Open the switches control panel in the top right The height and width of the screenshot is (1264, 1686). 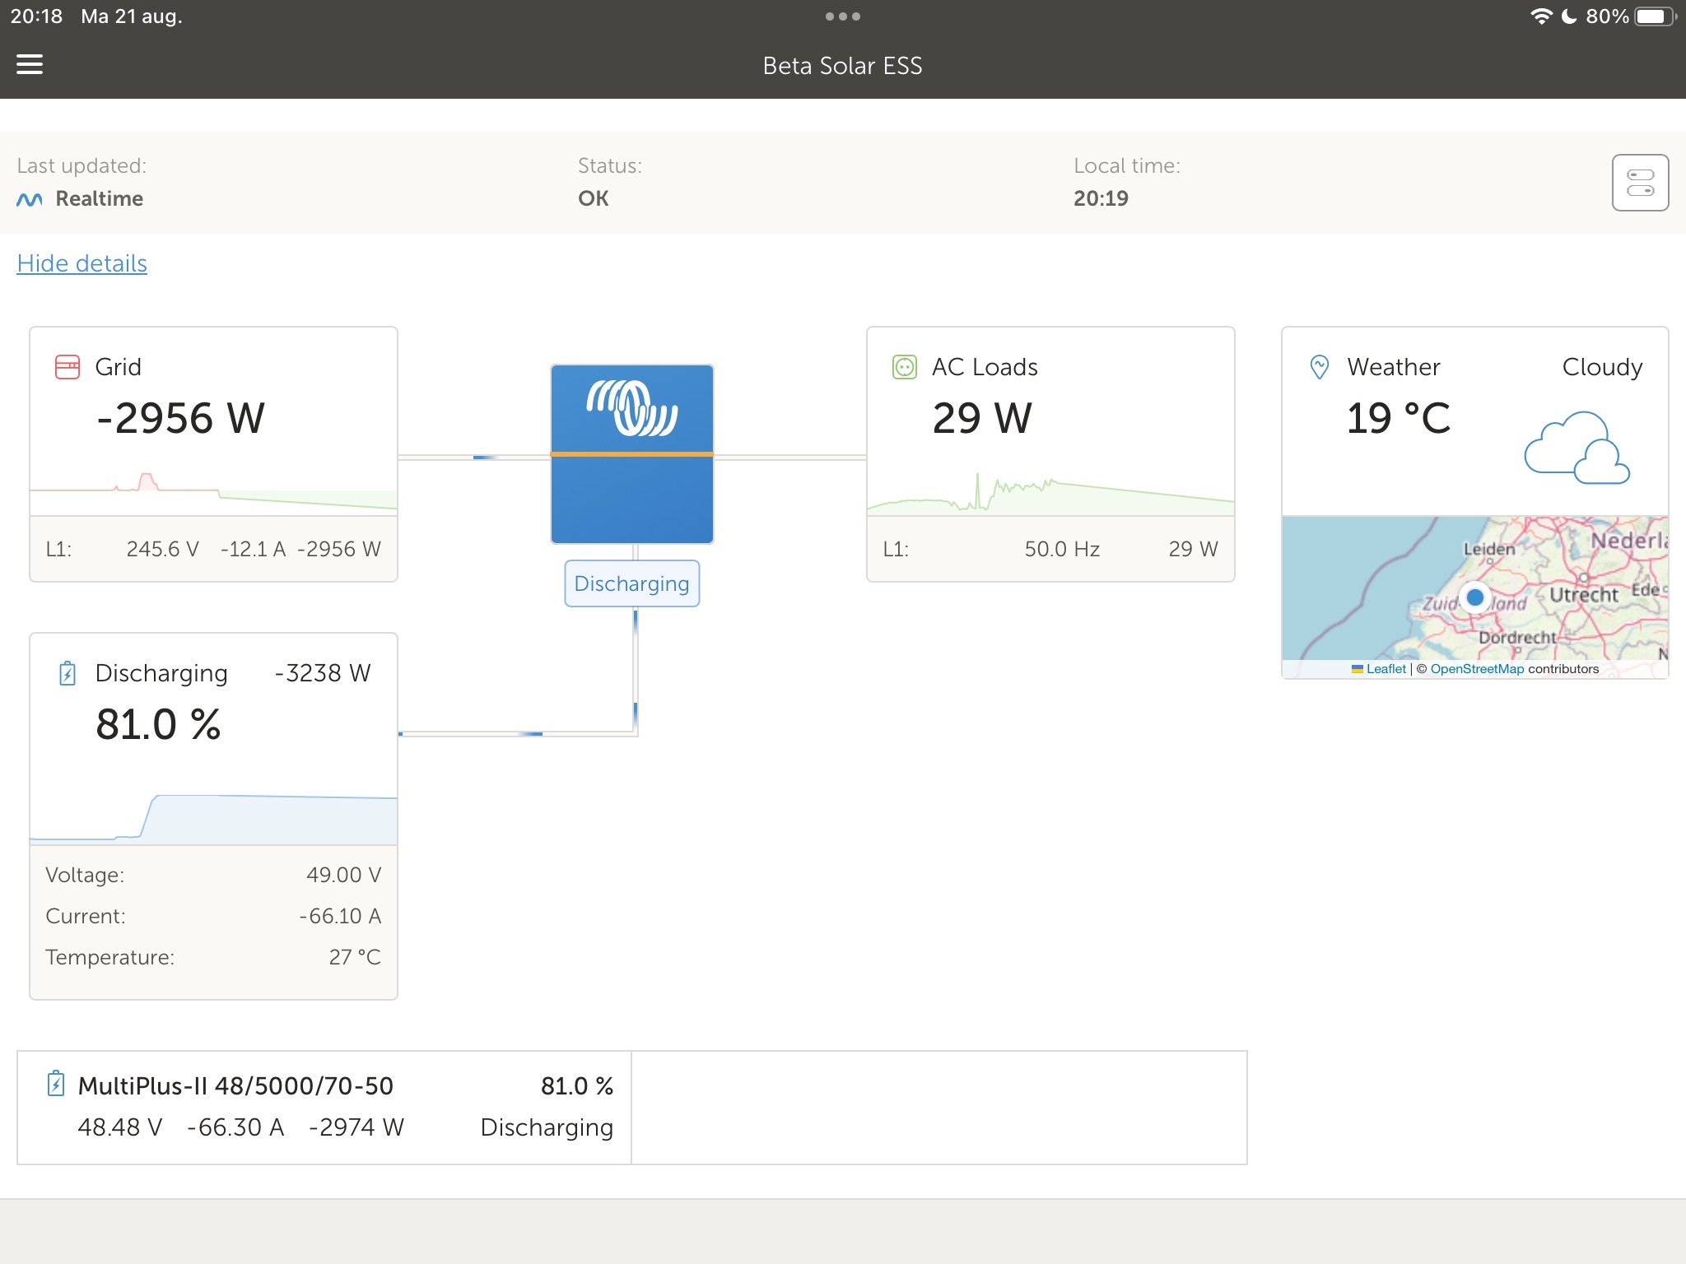(x=1640, y=182)
